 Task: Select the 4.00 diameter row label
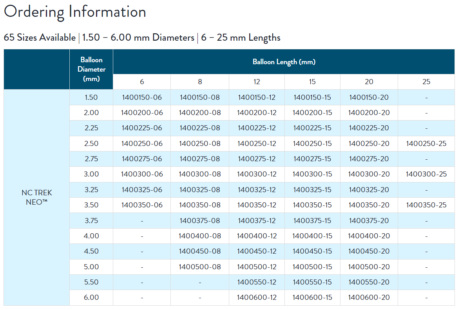pyautogui.click(x=91, y=236)
